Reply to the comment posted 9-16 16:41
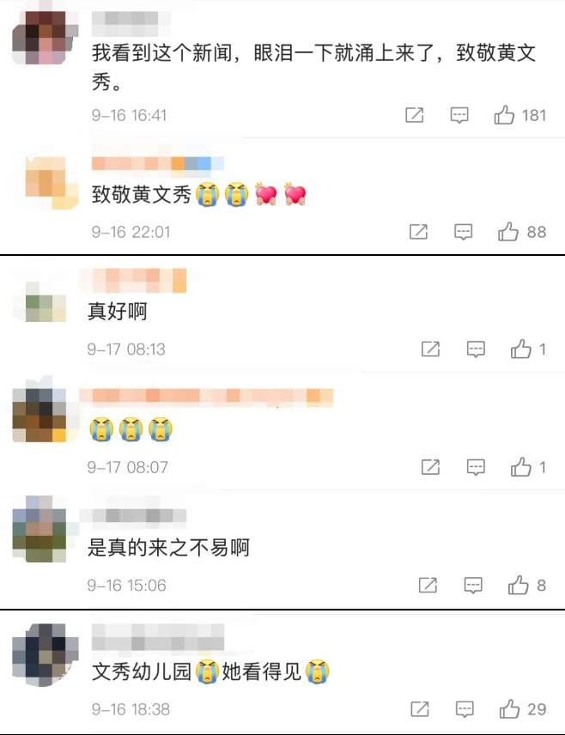This screenshot has height=735, width=565. point(459,115)
